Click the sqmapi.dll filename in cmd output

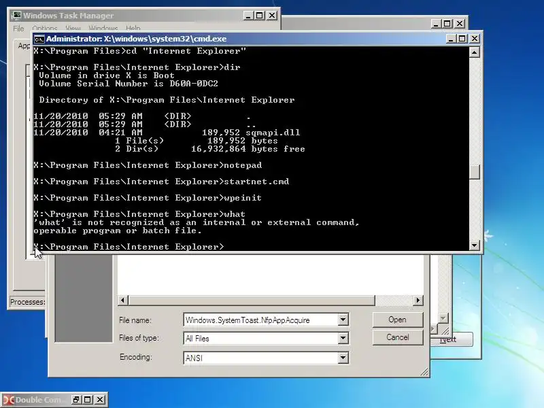coord(273,133)
